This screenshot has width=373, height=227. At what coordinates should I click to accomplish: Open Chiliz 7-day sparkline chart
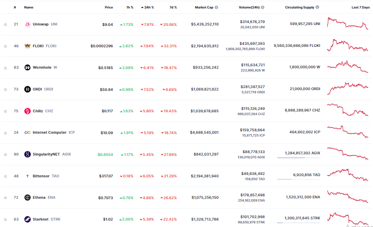347,109
